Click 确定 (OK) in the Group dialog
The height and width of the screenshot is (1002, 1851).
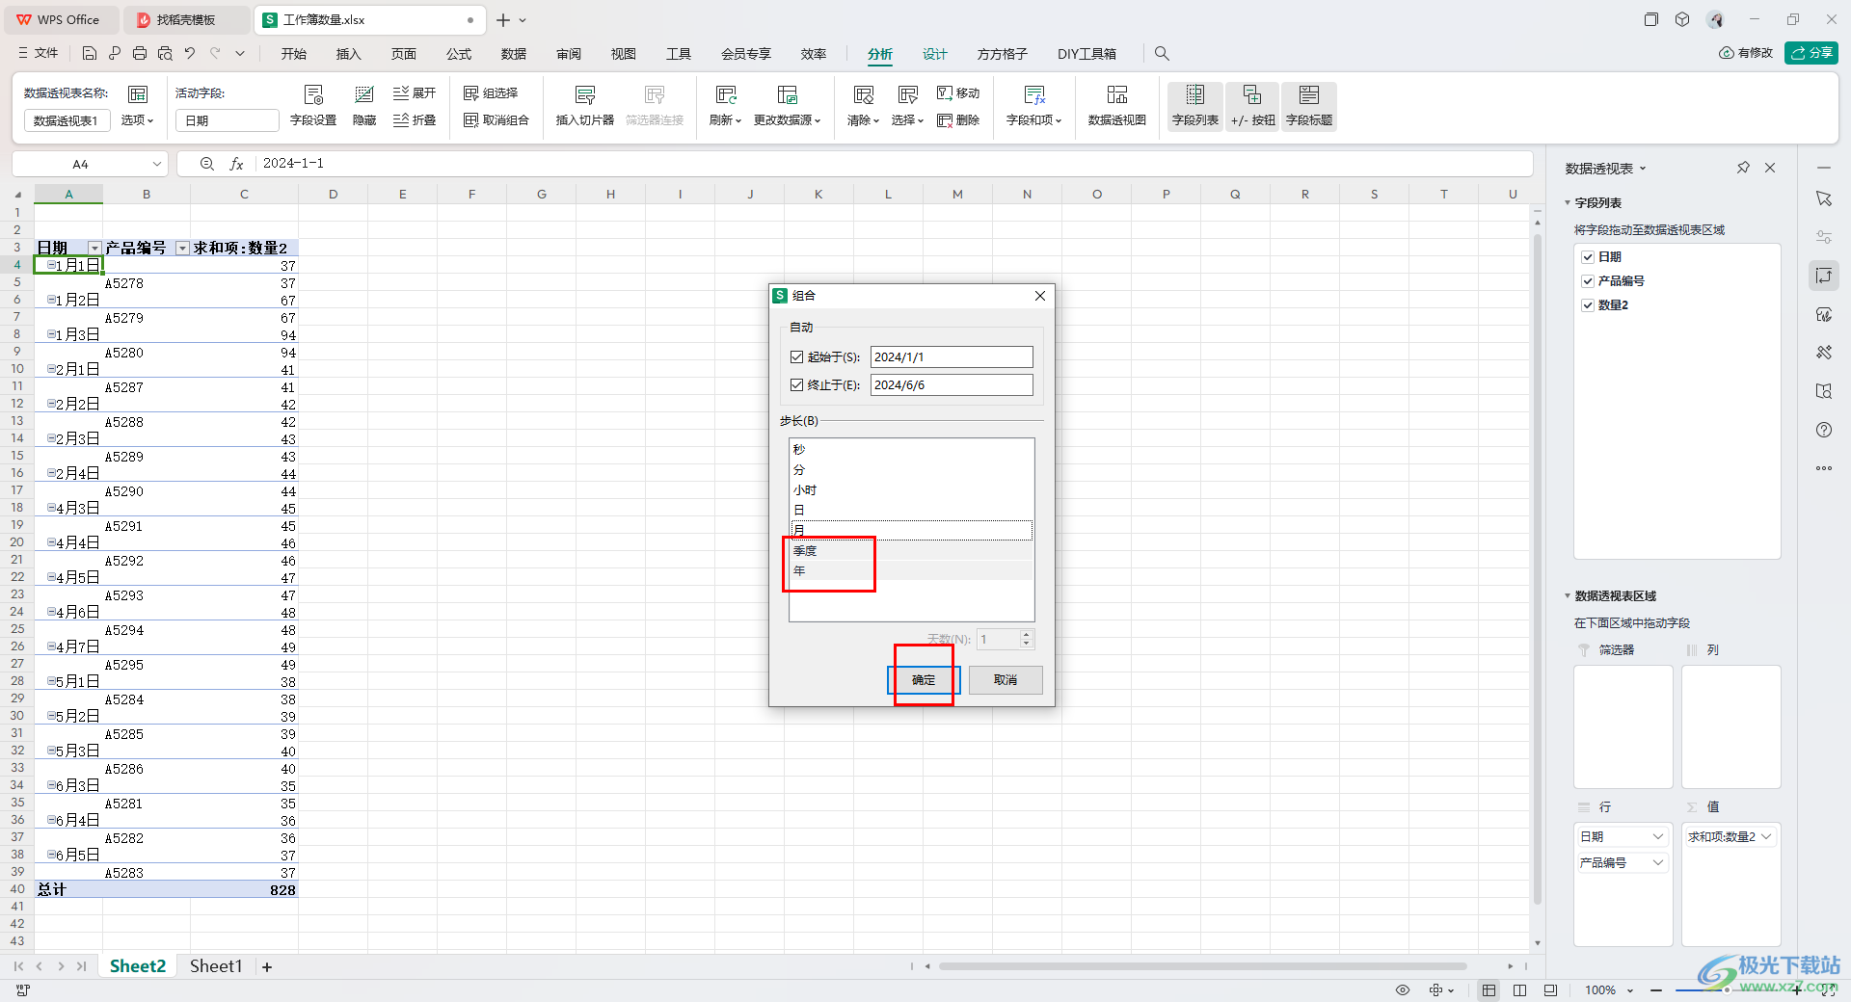point(924,680)
